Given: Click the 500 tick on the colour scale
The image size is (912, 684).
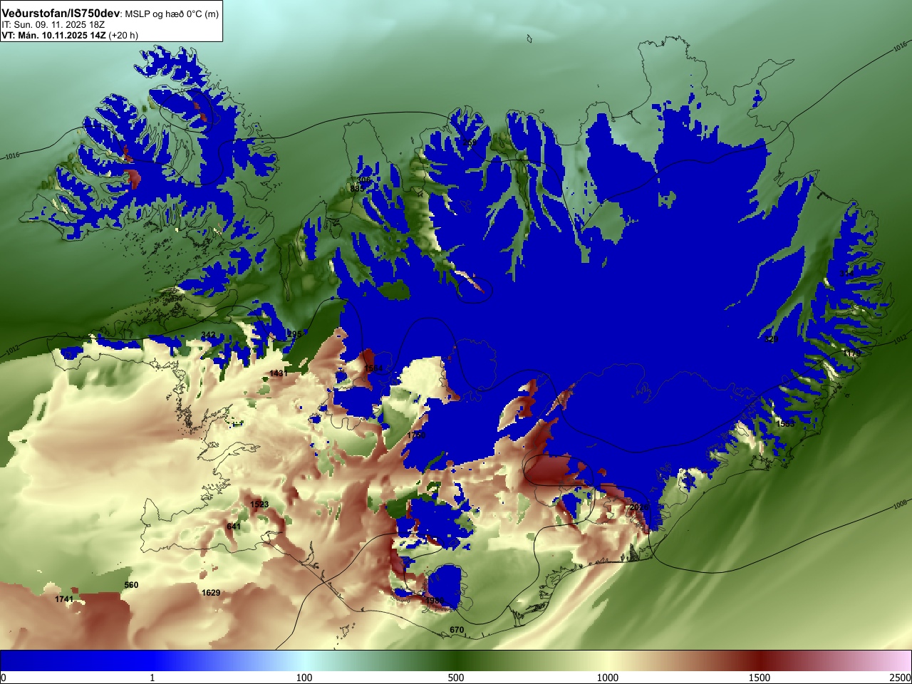Looking at the screenshot, I should click(456, 678).
